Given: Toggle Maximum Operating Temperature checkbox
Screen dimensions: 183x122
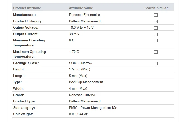Looking at the screenshot, I should coord(156,52).
